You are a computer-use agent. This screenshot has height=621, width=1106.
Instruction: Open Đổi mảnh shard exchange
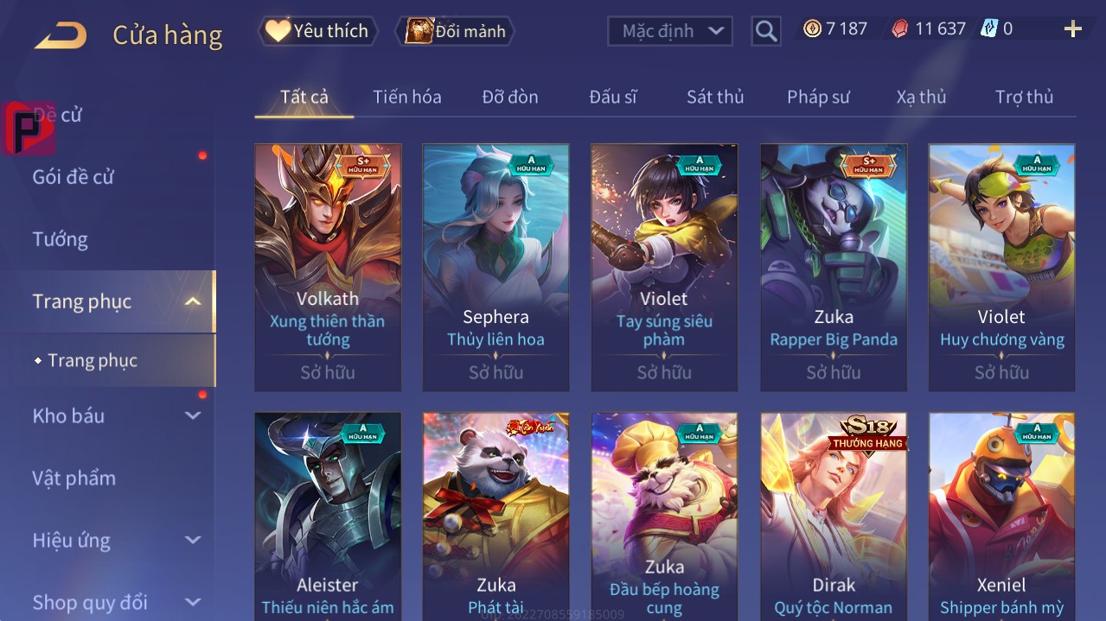[x=455, y=31]
